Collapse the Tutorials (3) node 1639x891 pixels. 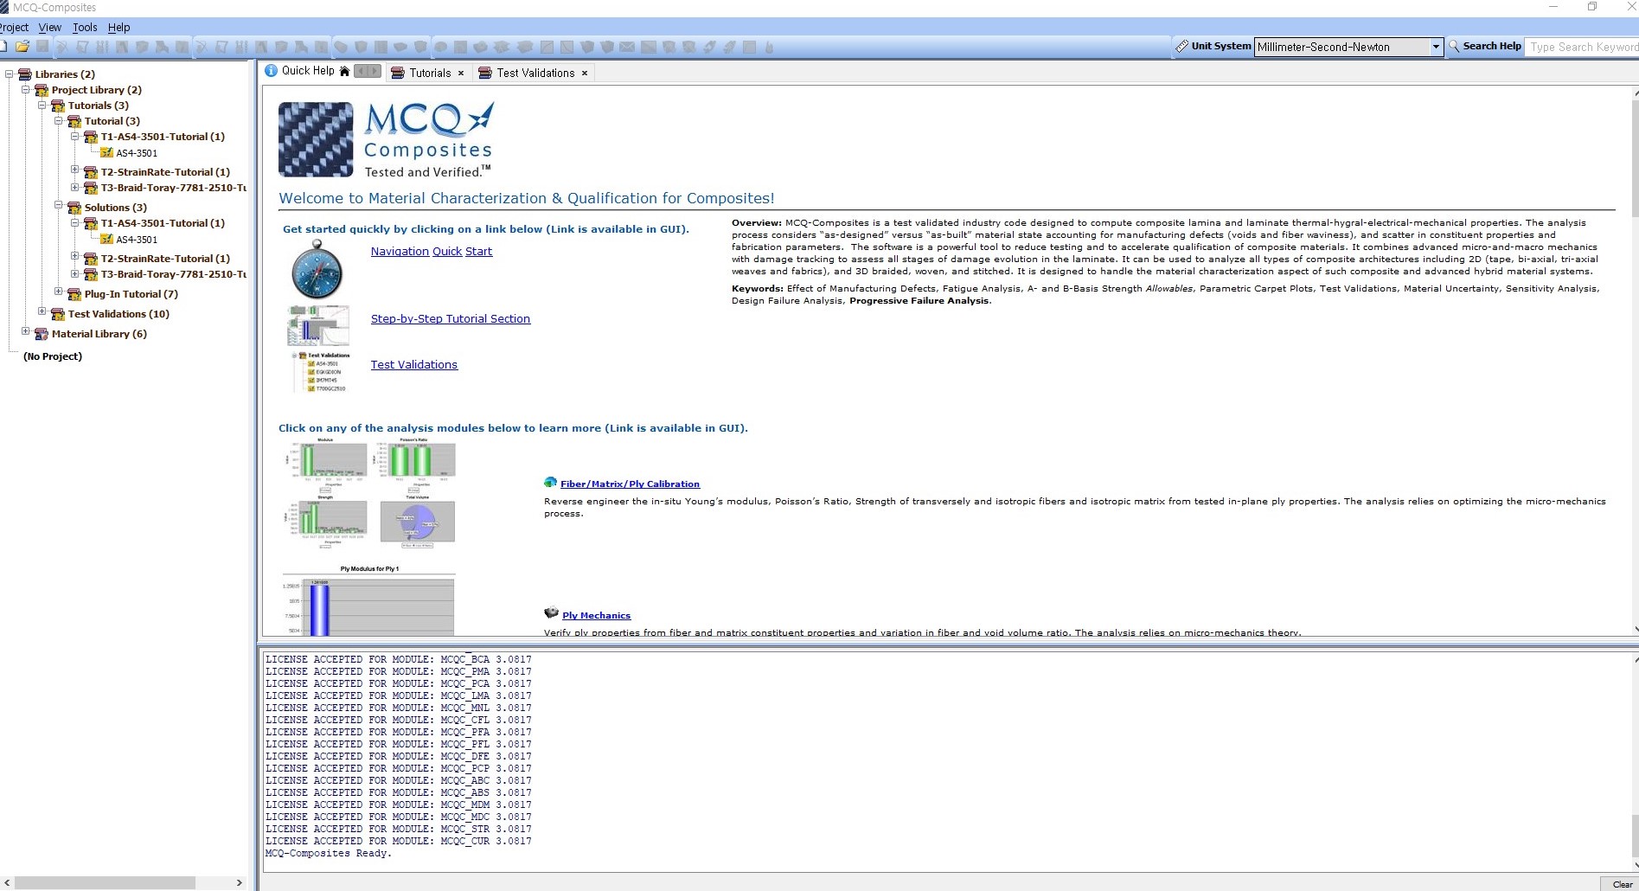(x=42, y=105)
